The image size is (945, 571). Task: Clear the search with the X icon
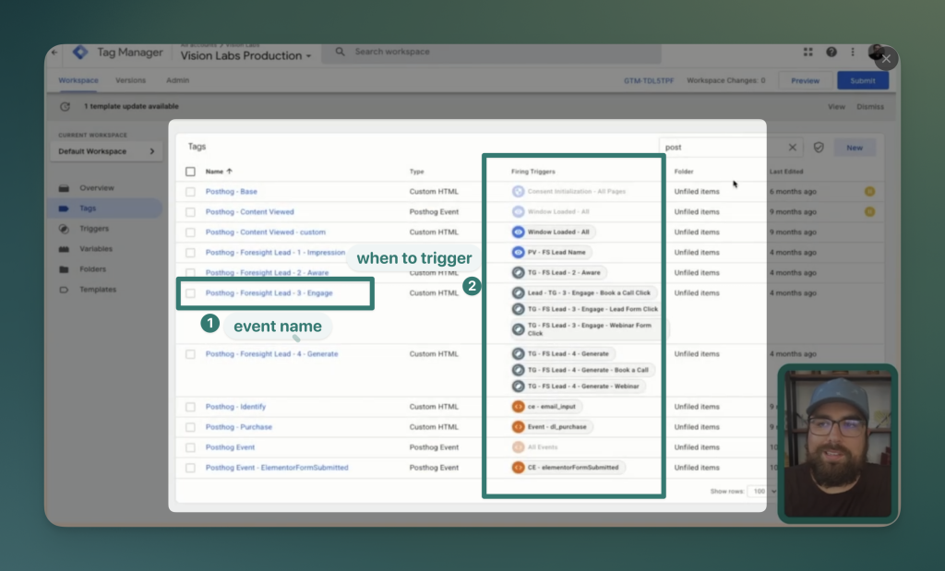tap(791, 147)
